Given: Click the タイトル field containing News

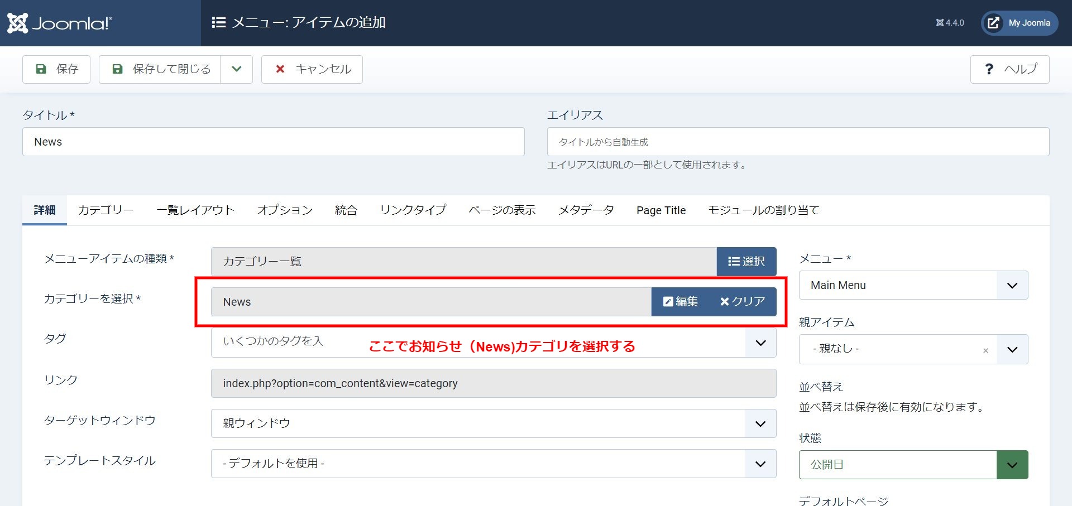Looking at the screenshot, I should (273, 142).
